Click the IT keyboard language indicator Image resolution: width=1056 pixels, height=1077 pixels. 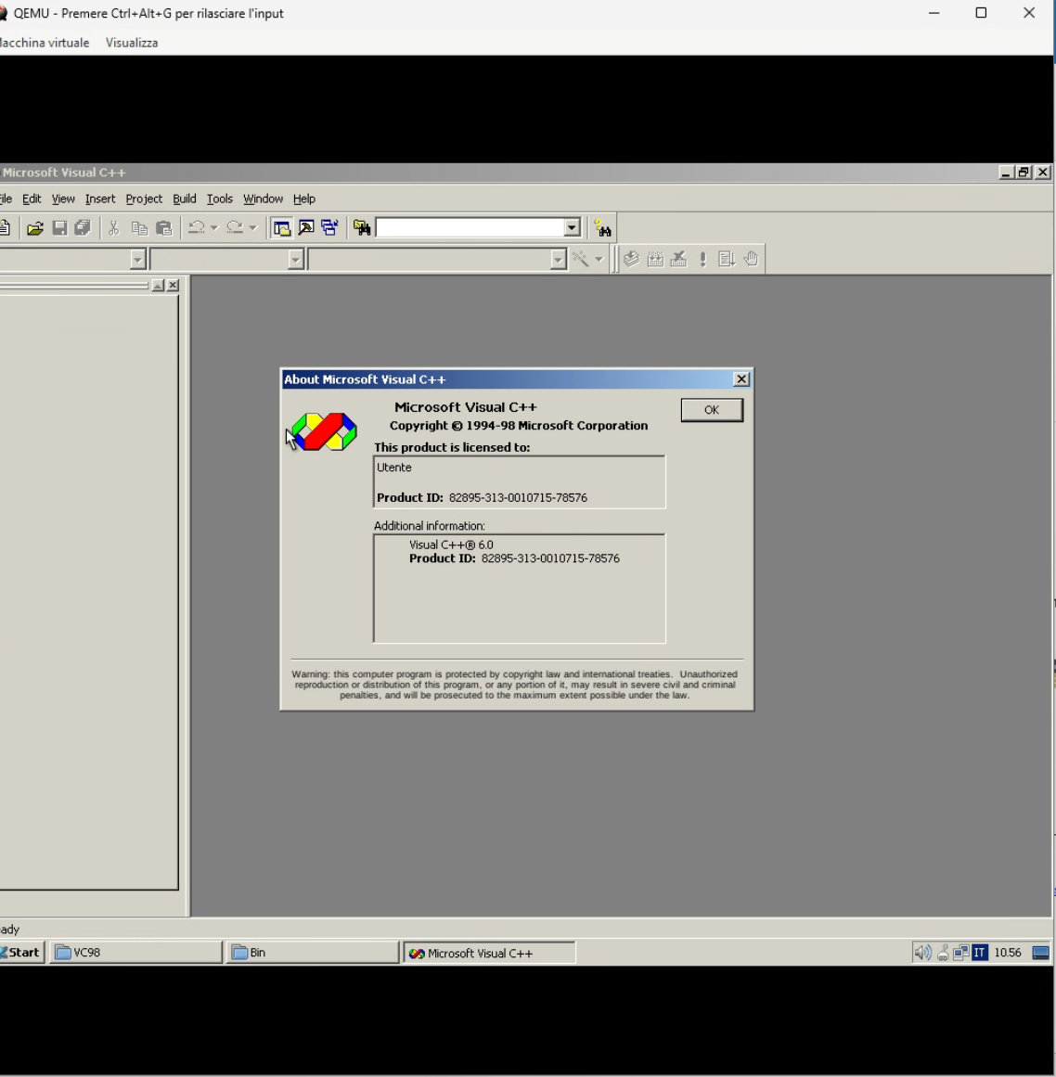(x=980, y=953)
